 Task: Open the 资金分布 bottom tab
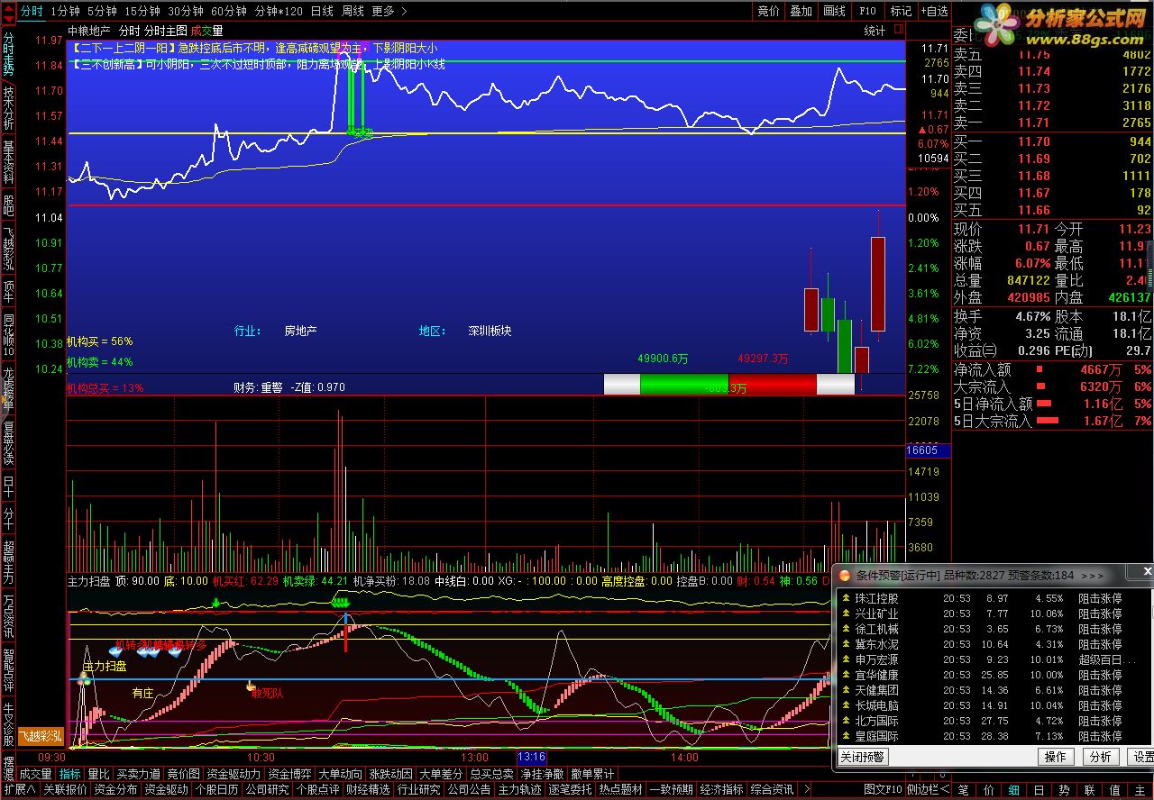click(115, 790)
